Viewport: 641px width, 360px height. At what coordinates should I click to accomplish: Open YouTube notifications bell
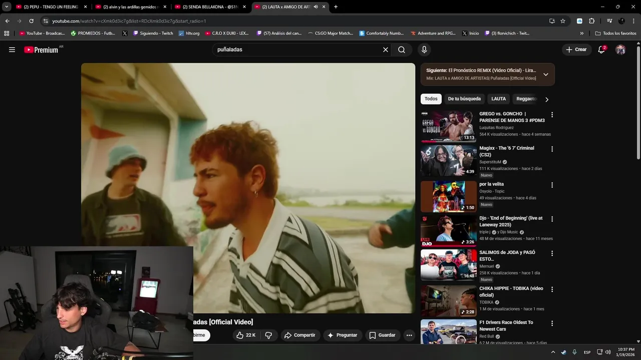pyautogui.click(x=601, y=49)
